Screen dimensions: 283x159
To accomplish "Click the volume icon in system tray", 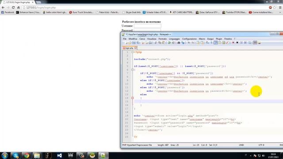I will click(264, 155).
